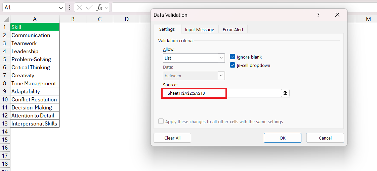377x171 pixels.
Task: Click the three-dot handle beside Name Box
Action: tap(70, 8)
